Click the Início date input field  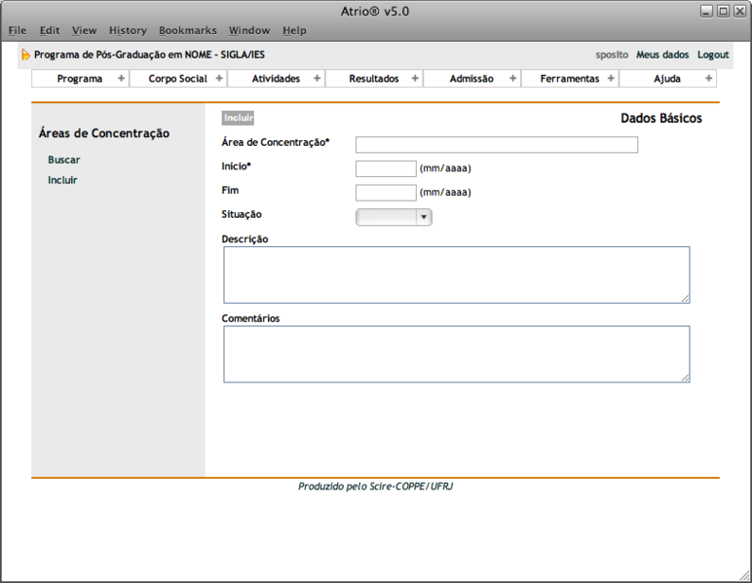tap(386, 168)
